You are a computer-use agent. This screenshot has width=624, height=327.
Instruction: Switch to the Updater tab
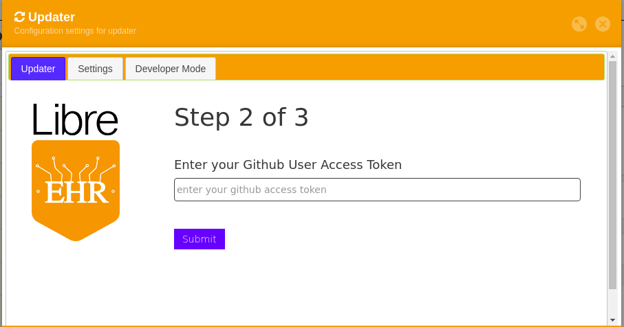(38, 69)
